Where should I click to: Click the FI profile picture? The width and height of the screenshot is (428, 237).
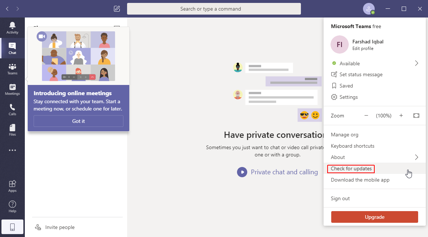tap(340, 44)
